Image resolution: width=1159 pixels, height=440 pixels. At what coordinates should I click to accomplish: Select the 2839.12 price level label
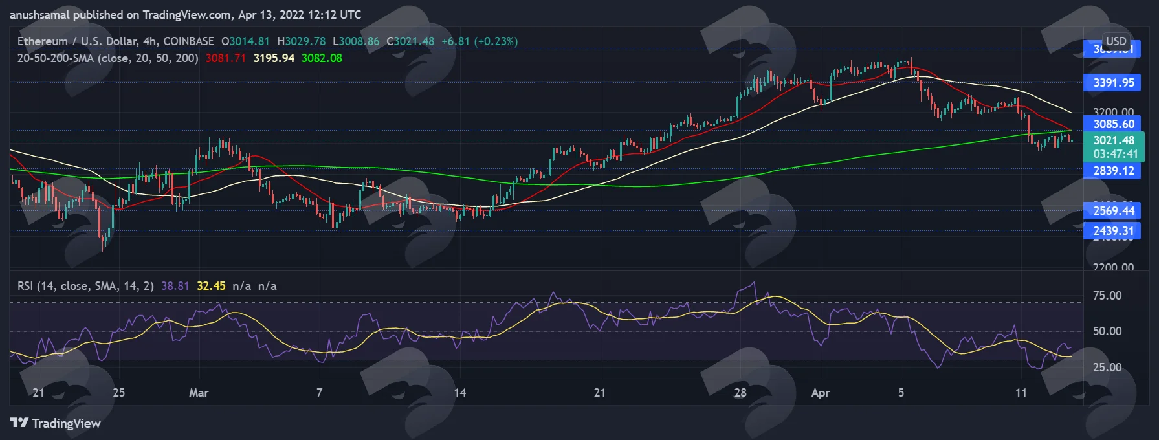point(1113,171)
